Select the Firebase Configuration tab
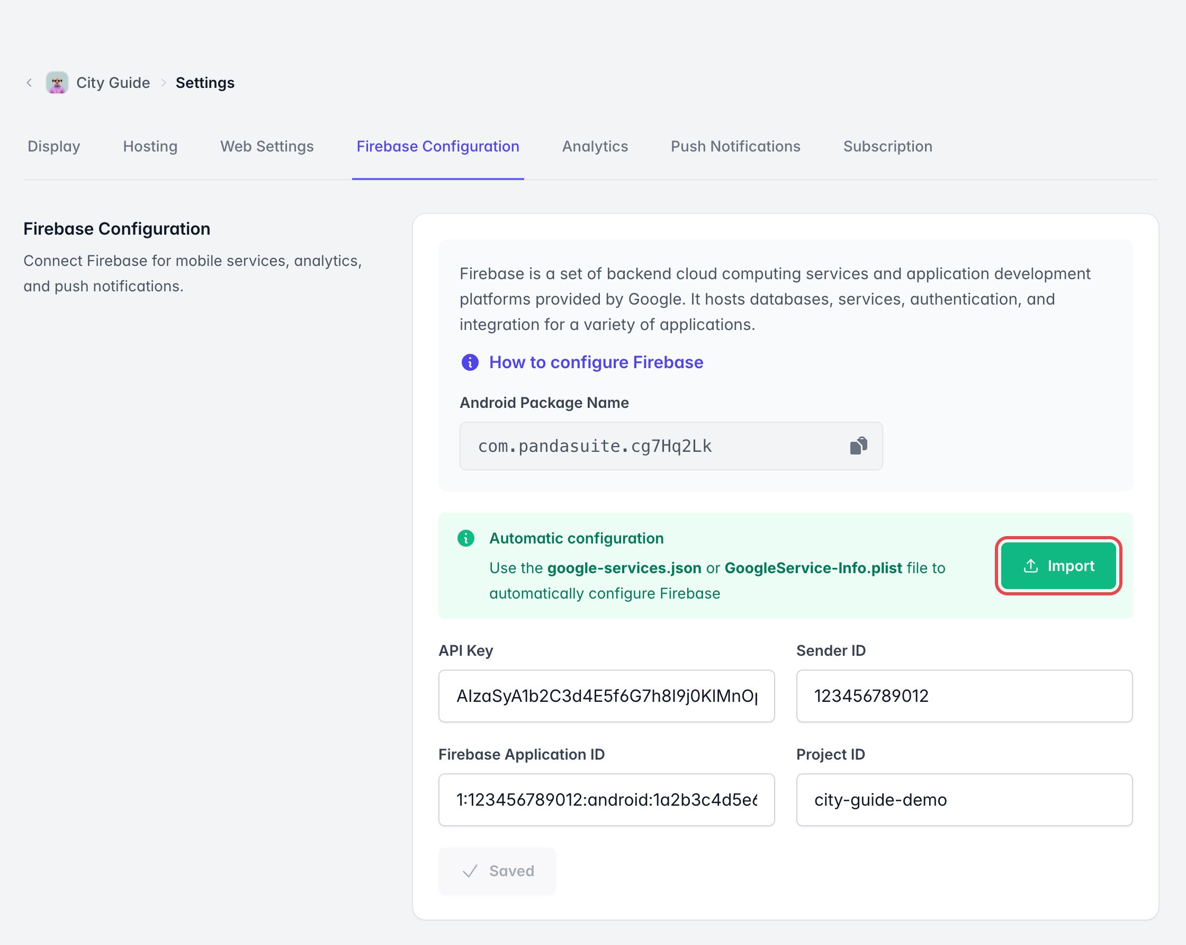This screenshot has height=945, width=1186. (x=438, y=146)
